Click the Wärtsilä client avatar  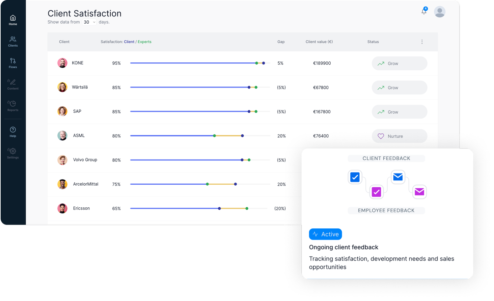click(x=62, y=87)
